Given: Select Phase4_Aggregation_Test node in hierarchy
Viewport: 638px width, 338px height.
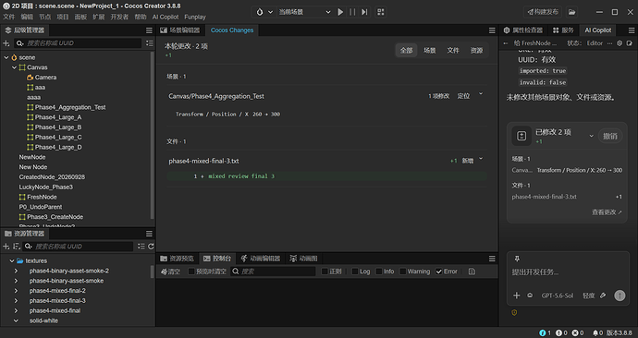Looking at the screenshot, I should click(70, 107).
